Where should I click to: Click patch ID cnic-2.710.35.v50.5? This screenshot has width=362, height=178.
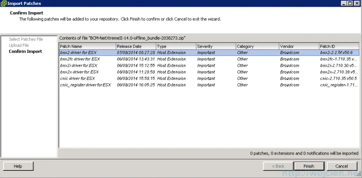pos(338,78)
